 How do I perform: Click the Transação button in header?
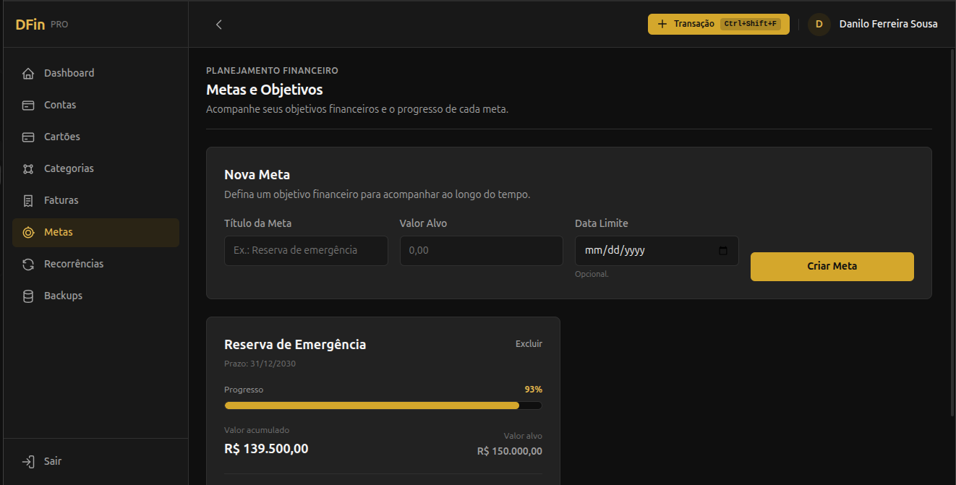[x=718, y=24]
